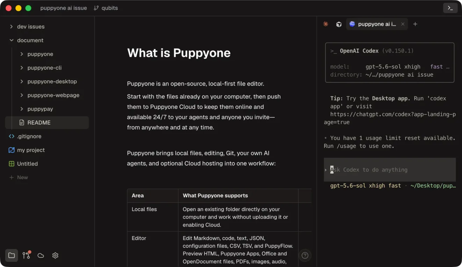462x267 pixels.
Task: Open the README file in sidebar
Action: [47, 123]
